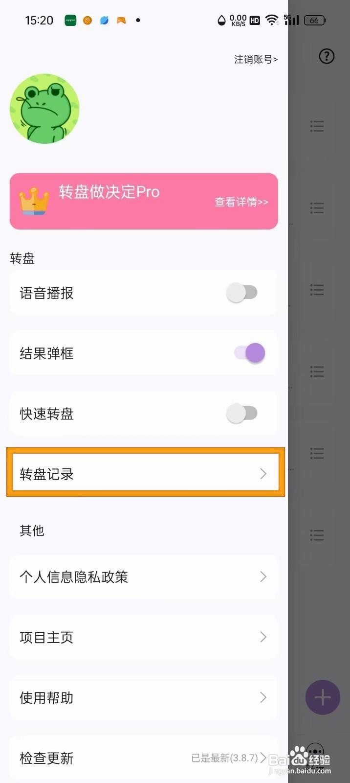Enable the 语音播报 voice broadcast switch
Screen dimensions: 350x783
(242, 292)
